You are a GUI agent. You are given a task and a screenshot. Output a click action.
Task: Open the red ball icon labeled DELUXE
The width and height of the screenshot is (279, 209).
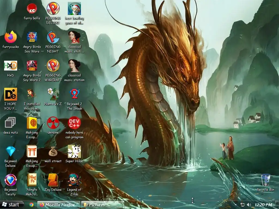click(x=53, y=8)
